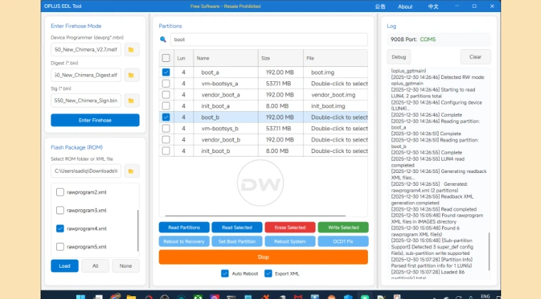541x299 pixels.
Task: Open the About item in title bar
Action: click(x=405, y=6)
